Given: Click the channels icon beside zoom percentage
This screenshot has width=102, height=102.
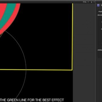Looking at the screenshot, I should 92,2.
